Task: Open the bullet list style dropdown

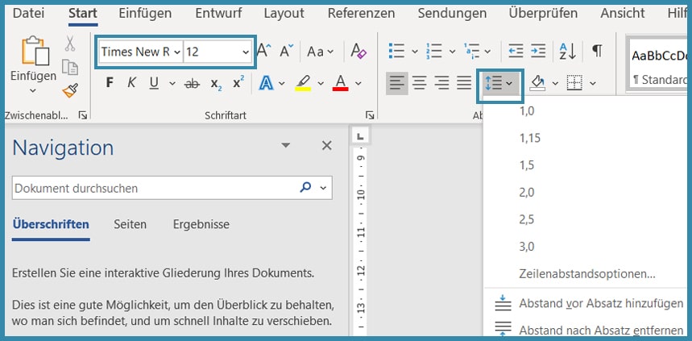Action: [415, 52]
